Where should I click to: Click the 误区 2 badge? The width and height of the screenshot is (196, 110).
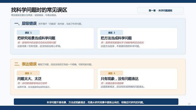pyautogui.click(x=112, y=32)
